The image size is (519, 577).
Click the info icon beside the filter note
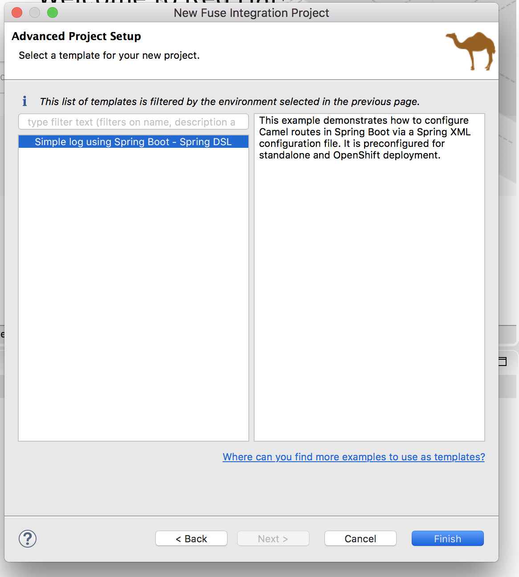(24, 102)
